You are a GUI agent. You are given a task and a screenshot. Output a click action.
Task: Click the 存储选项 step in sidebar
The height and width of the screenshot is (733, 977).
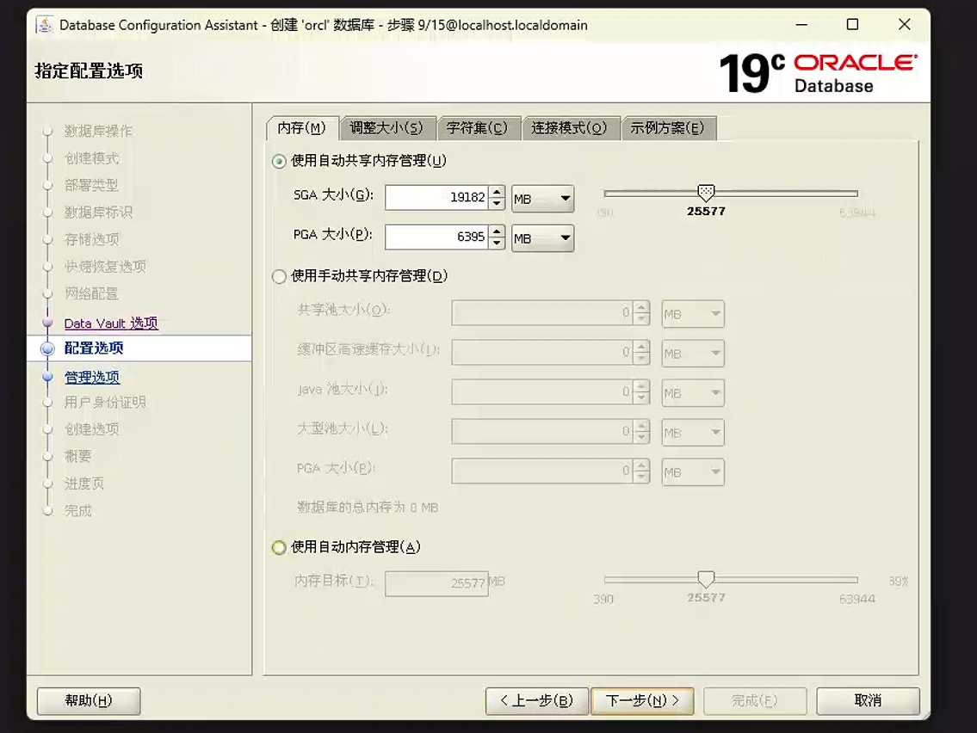point(91,240)
